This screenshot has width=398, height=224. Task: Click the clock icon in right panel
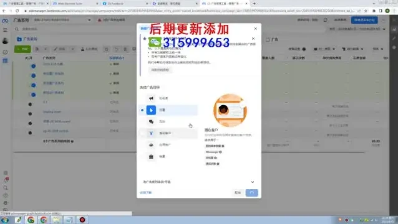pos(394,47)
